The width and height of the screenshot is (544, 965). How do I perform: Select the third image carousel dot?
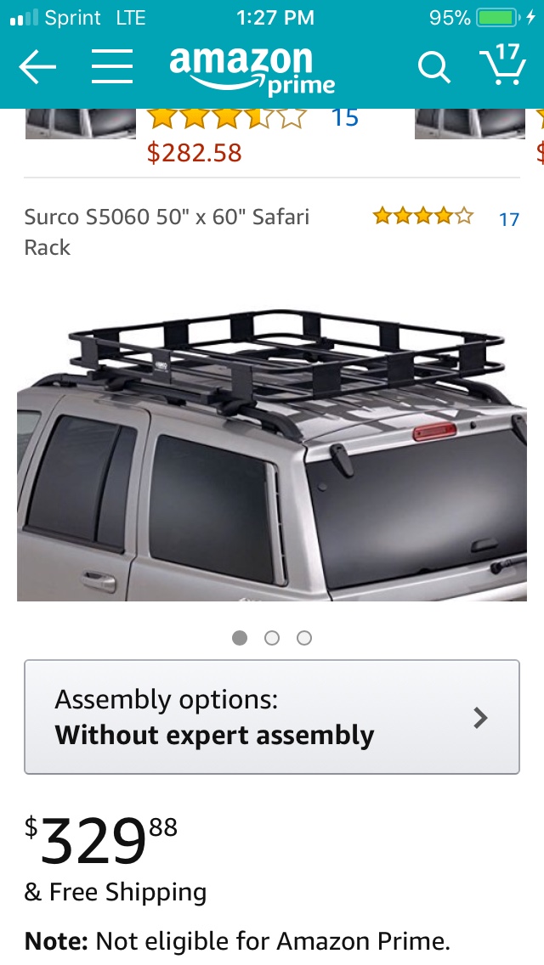coord(303,638)
